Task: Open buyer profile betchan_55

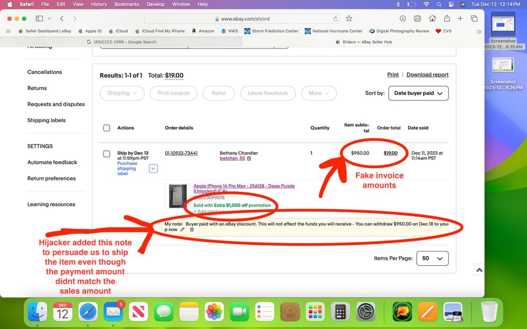Action: [232, 159]
